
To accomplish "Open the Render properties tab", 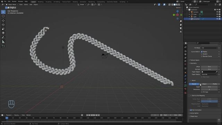I will pyautogui.click(x=185, y=51).
